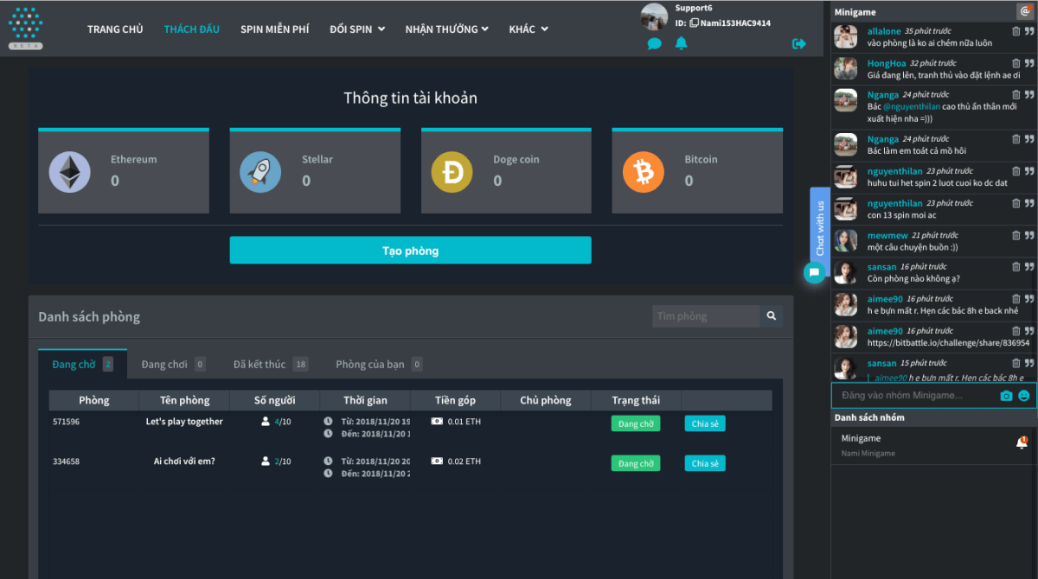The image size is (1038, 579).
Task: Click the room search magnifier button
Action: tap(772, 316)
